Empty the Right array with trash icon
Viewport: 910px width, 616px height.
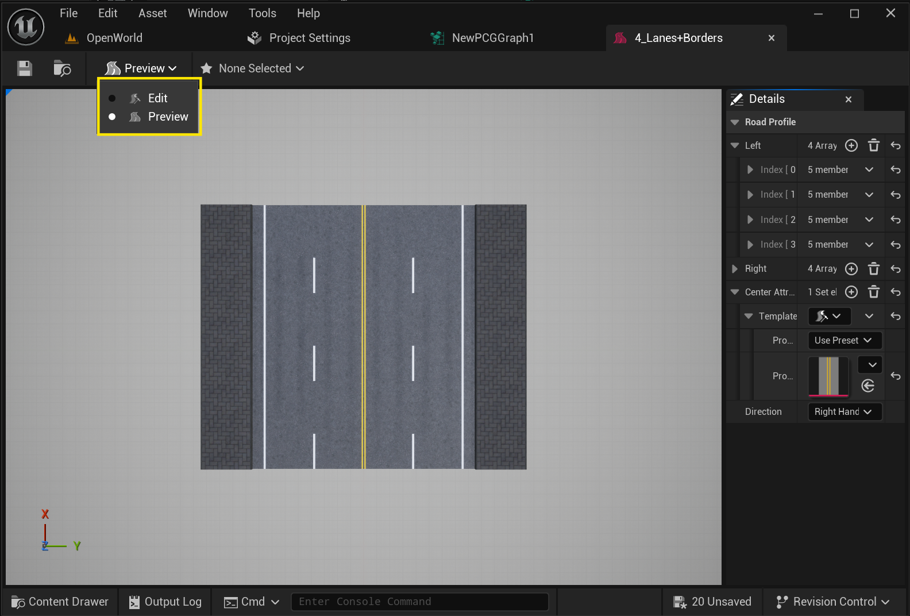(874, 268)
